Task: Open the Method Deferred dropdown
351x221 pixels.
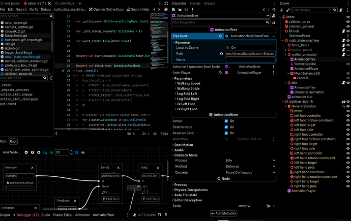Action: pos(250,167)
